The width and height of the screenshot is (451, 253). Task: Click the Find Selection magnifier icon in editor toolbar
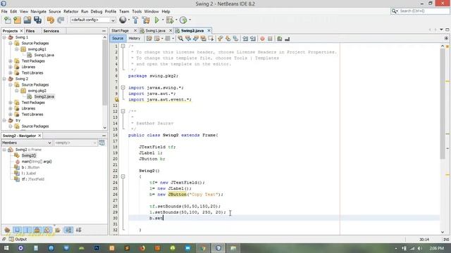coord(180,39)
